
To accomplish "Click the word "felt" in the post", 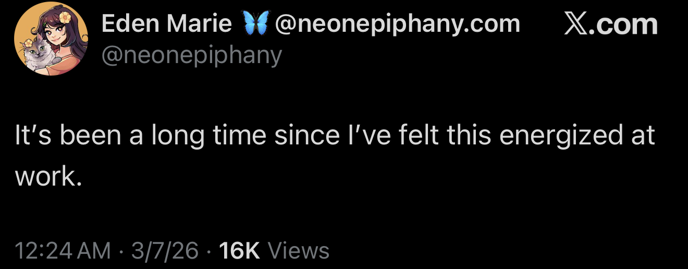I will [420, 136].
